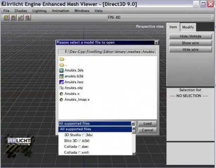Switch to the Item tab
The height and width of the screenshot is (168, 216).
[173, 27]
